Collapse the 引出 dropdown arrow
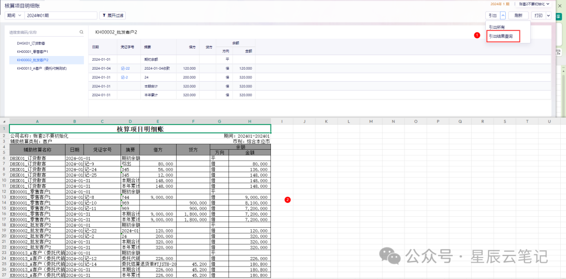The image size is (566, 279). click(x=503, y=16)
